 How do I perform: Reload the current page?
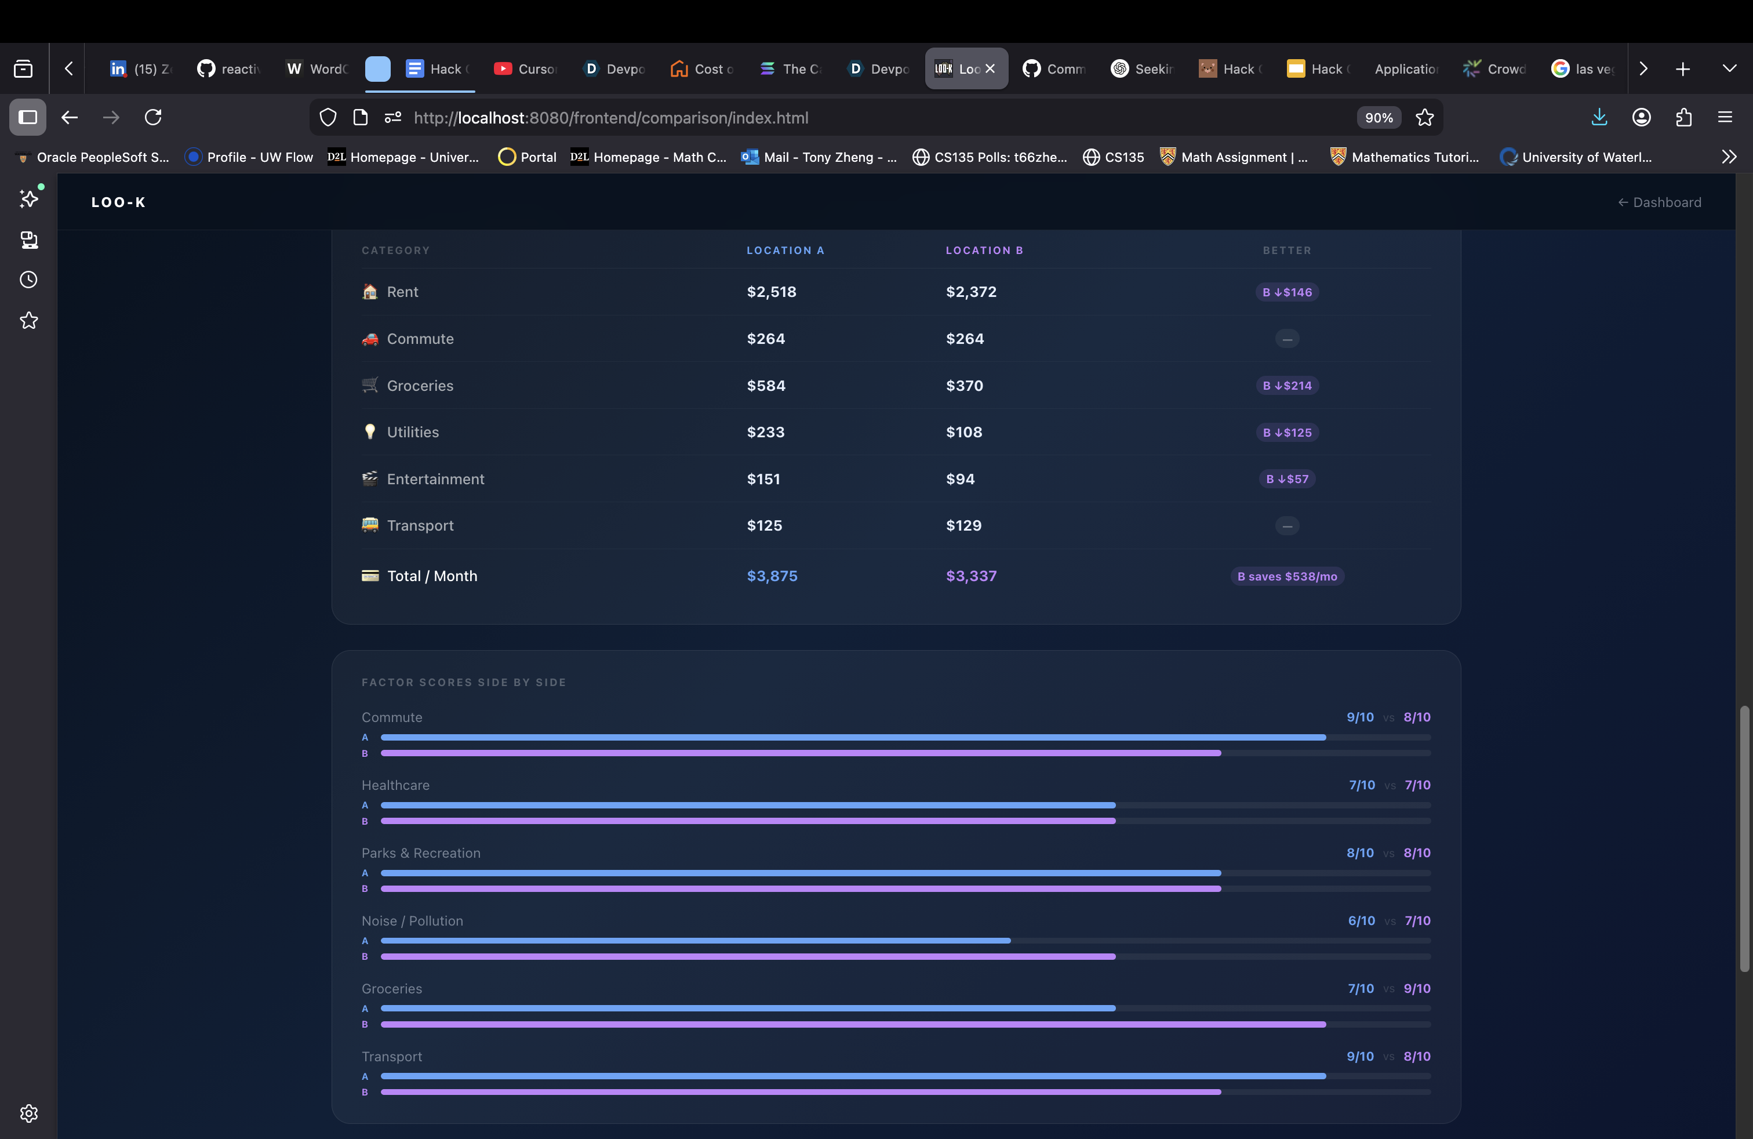[x=153, y=117]
